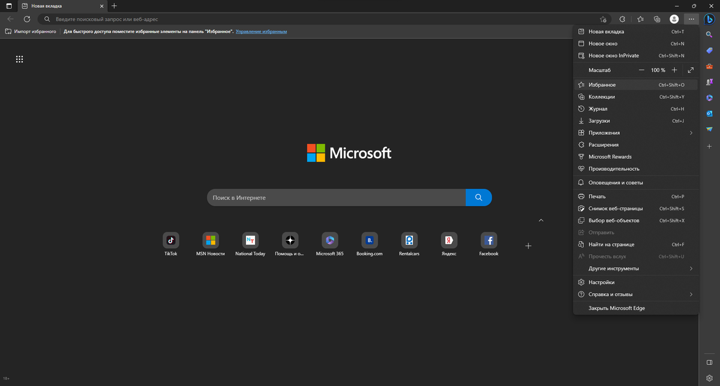This screenshot has height=386, width=720.
Task: Click the Refresh page icon
Action: 27,19
